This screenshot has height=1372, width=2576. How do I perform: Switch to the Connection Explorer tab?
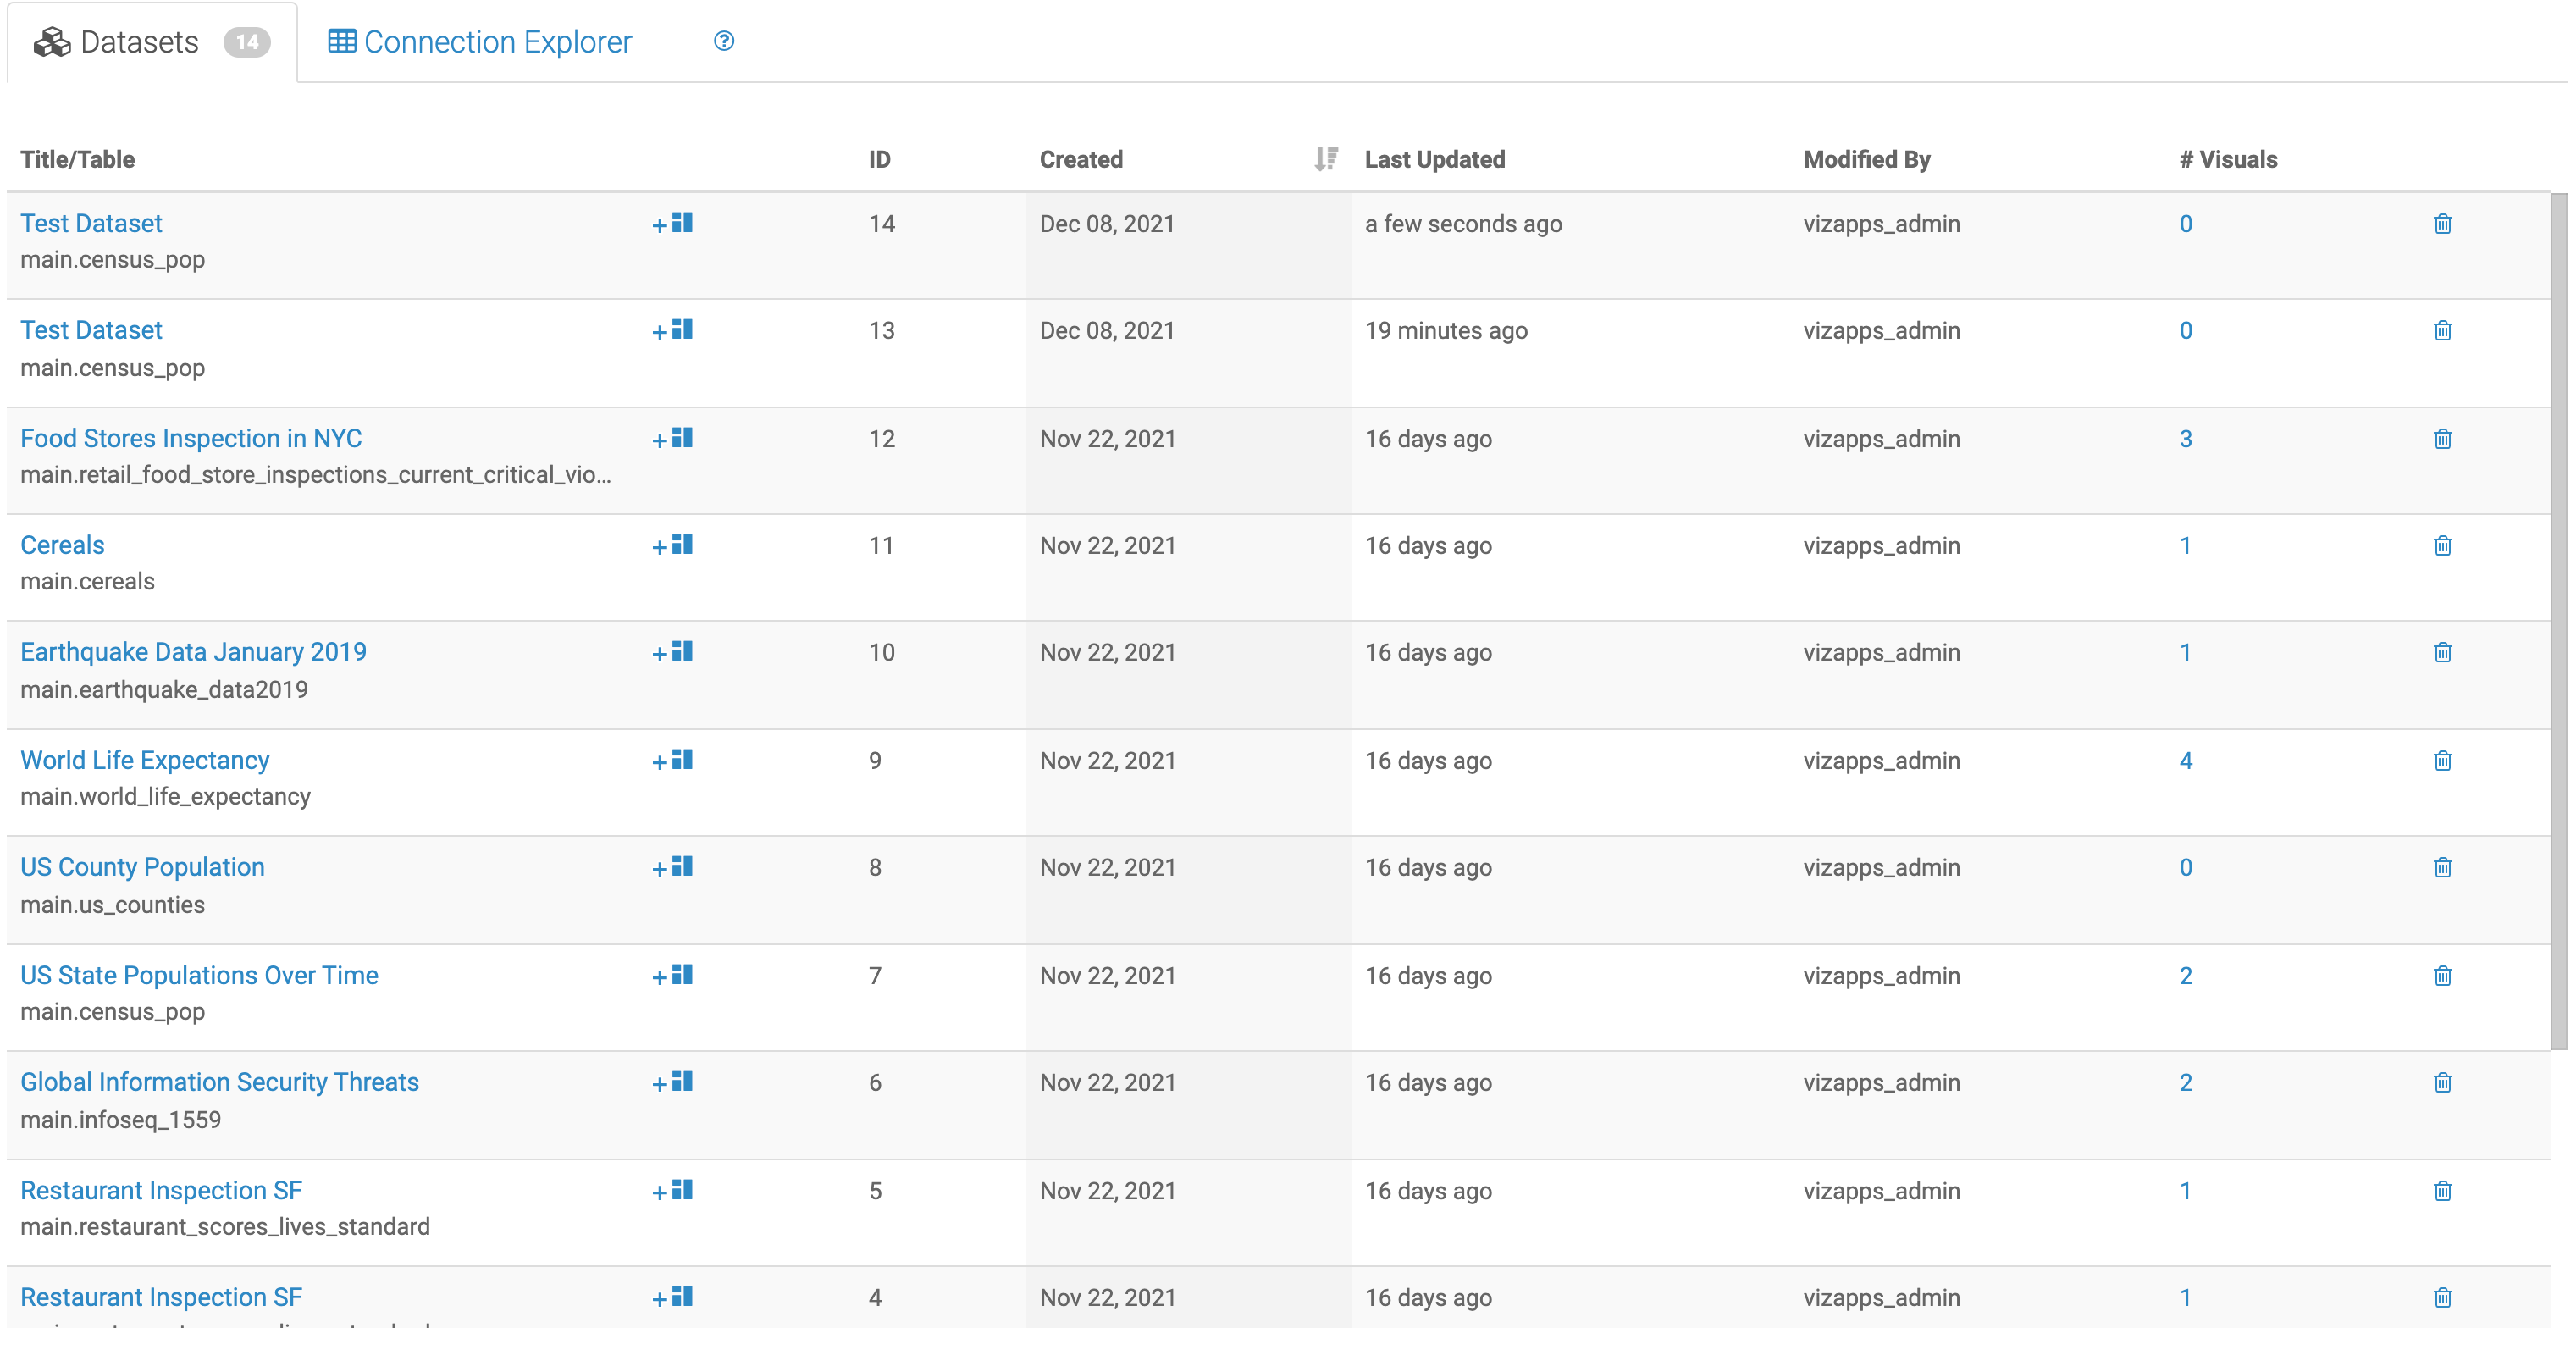(480, 42)
